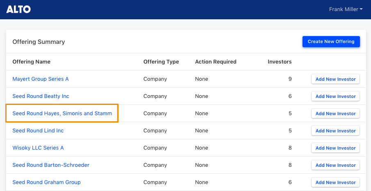Click the ALTO logo

(18, 9)
